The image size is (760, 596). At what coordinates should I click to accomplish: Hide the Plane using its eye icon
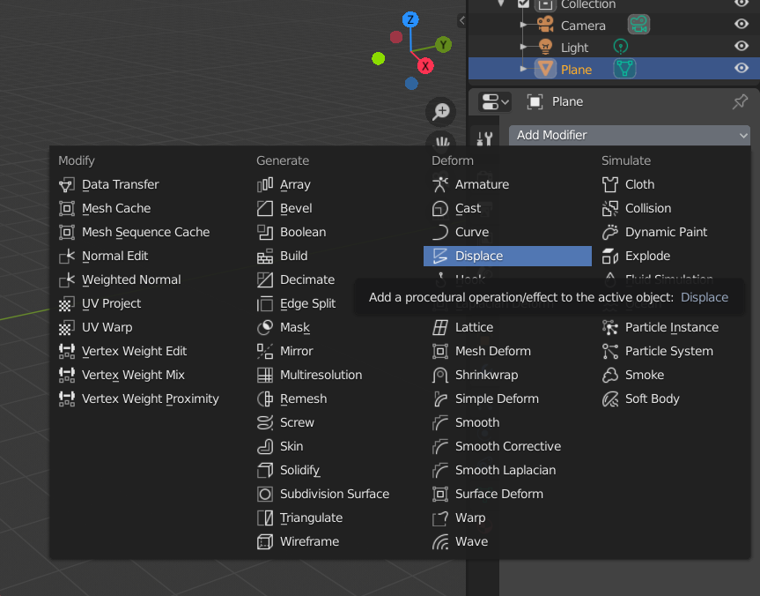click(740, 68)
